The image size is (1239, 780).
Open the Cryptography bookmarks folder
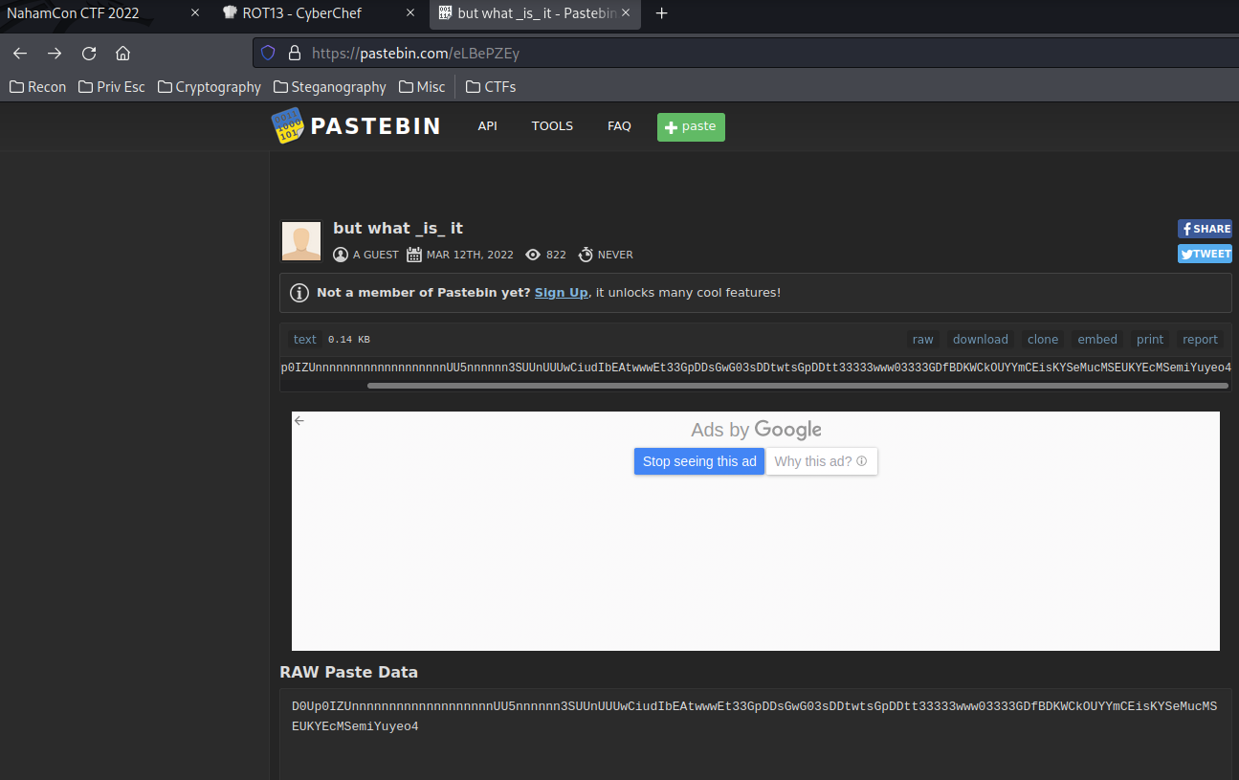point(210,87)
